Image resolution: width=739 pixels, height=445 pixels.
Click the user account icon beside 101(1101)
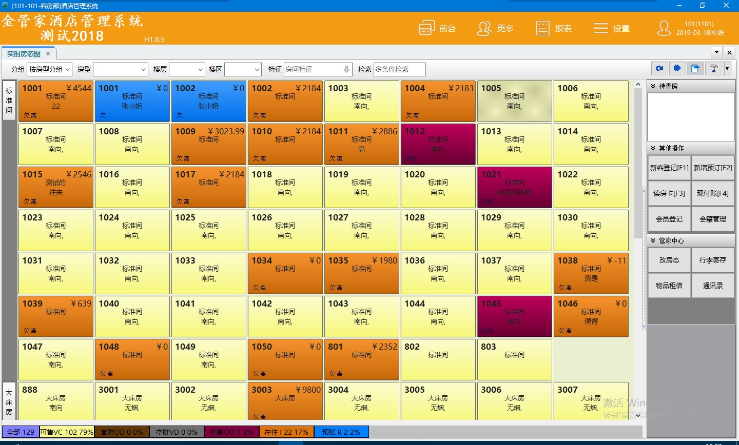(x=664, y=28)
